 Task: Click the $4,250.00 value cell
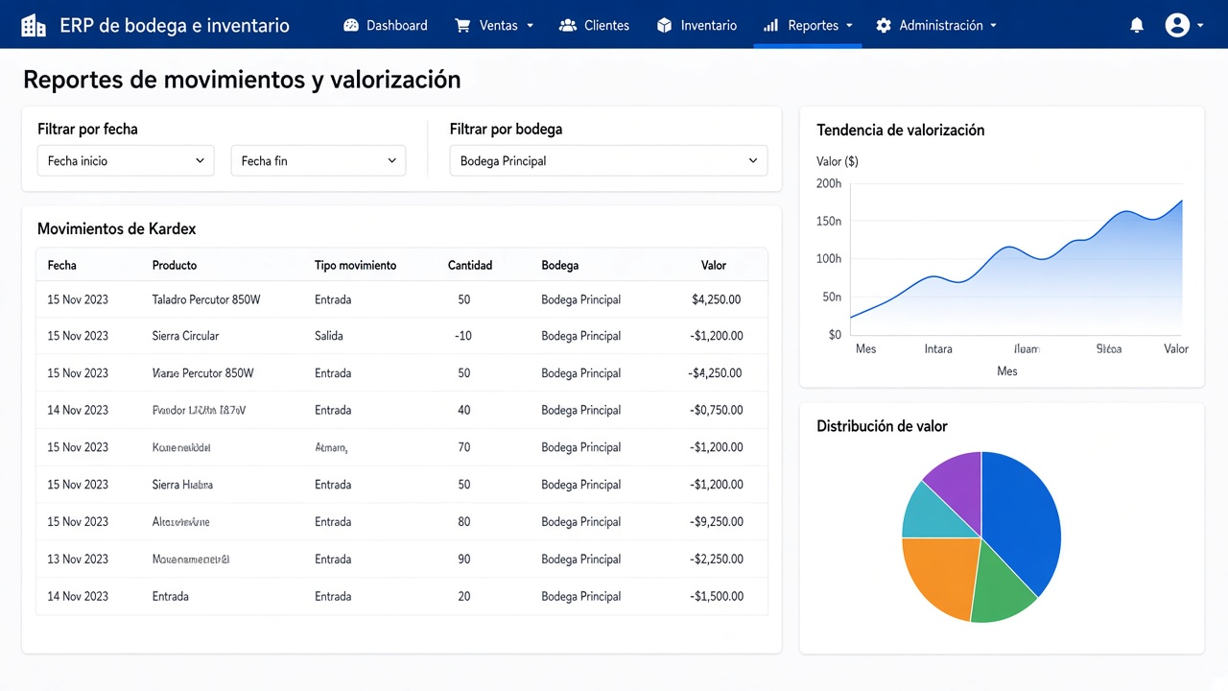(x=717, y=299)
